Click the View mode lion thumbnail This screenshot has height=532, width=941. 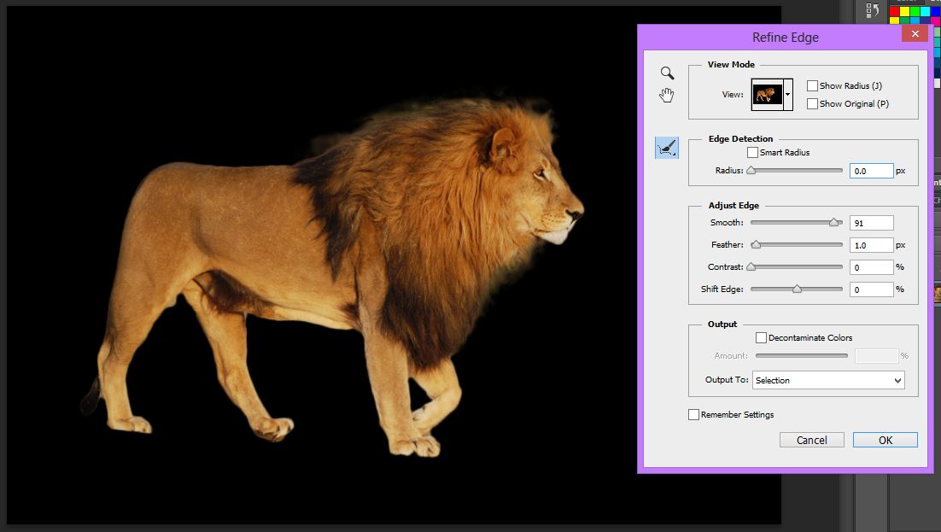tap(767, 94)
